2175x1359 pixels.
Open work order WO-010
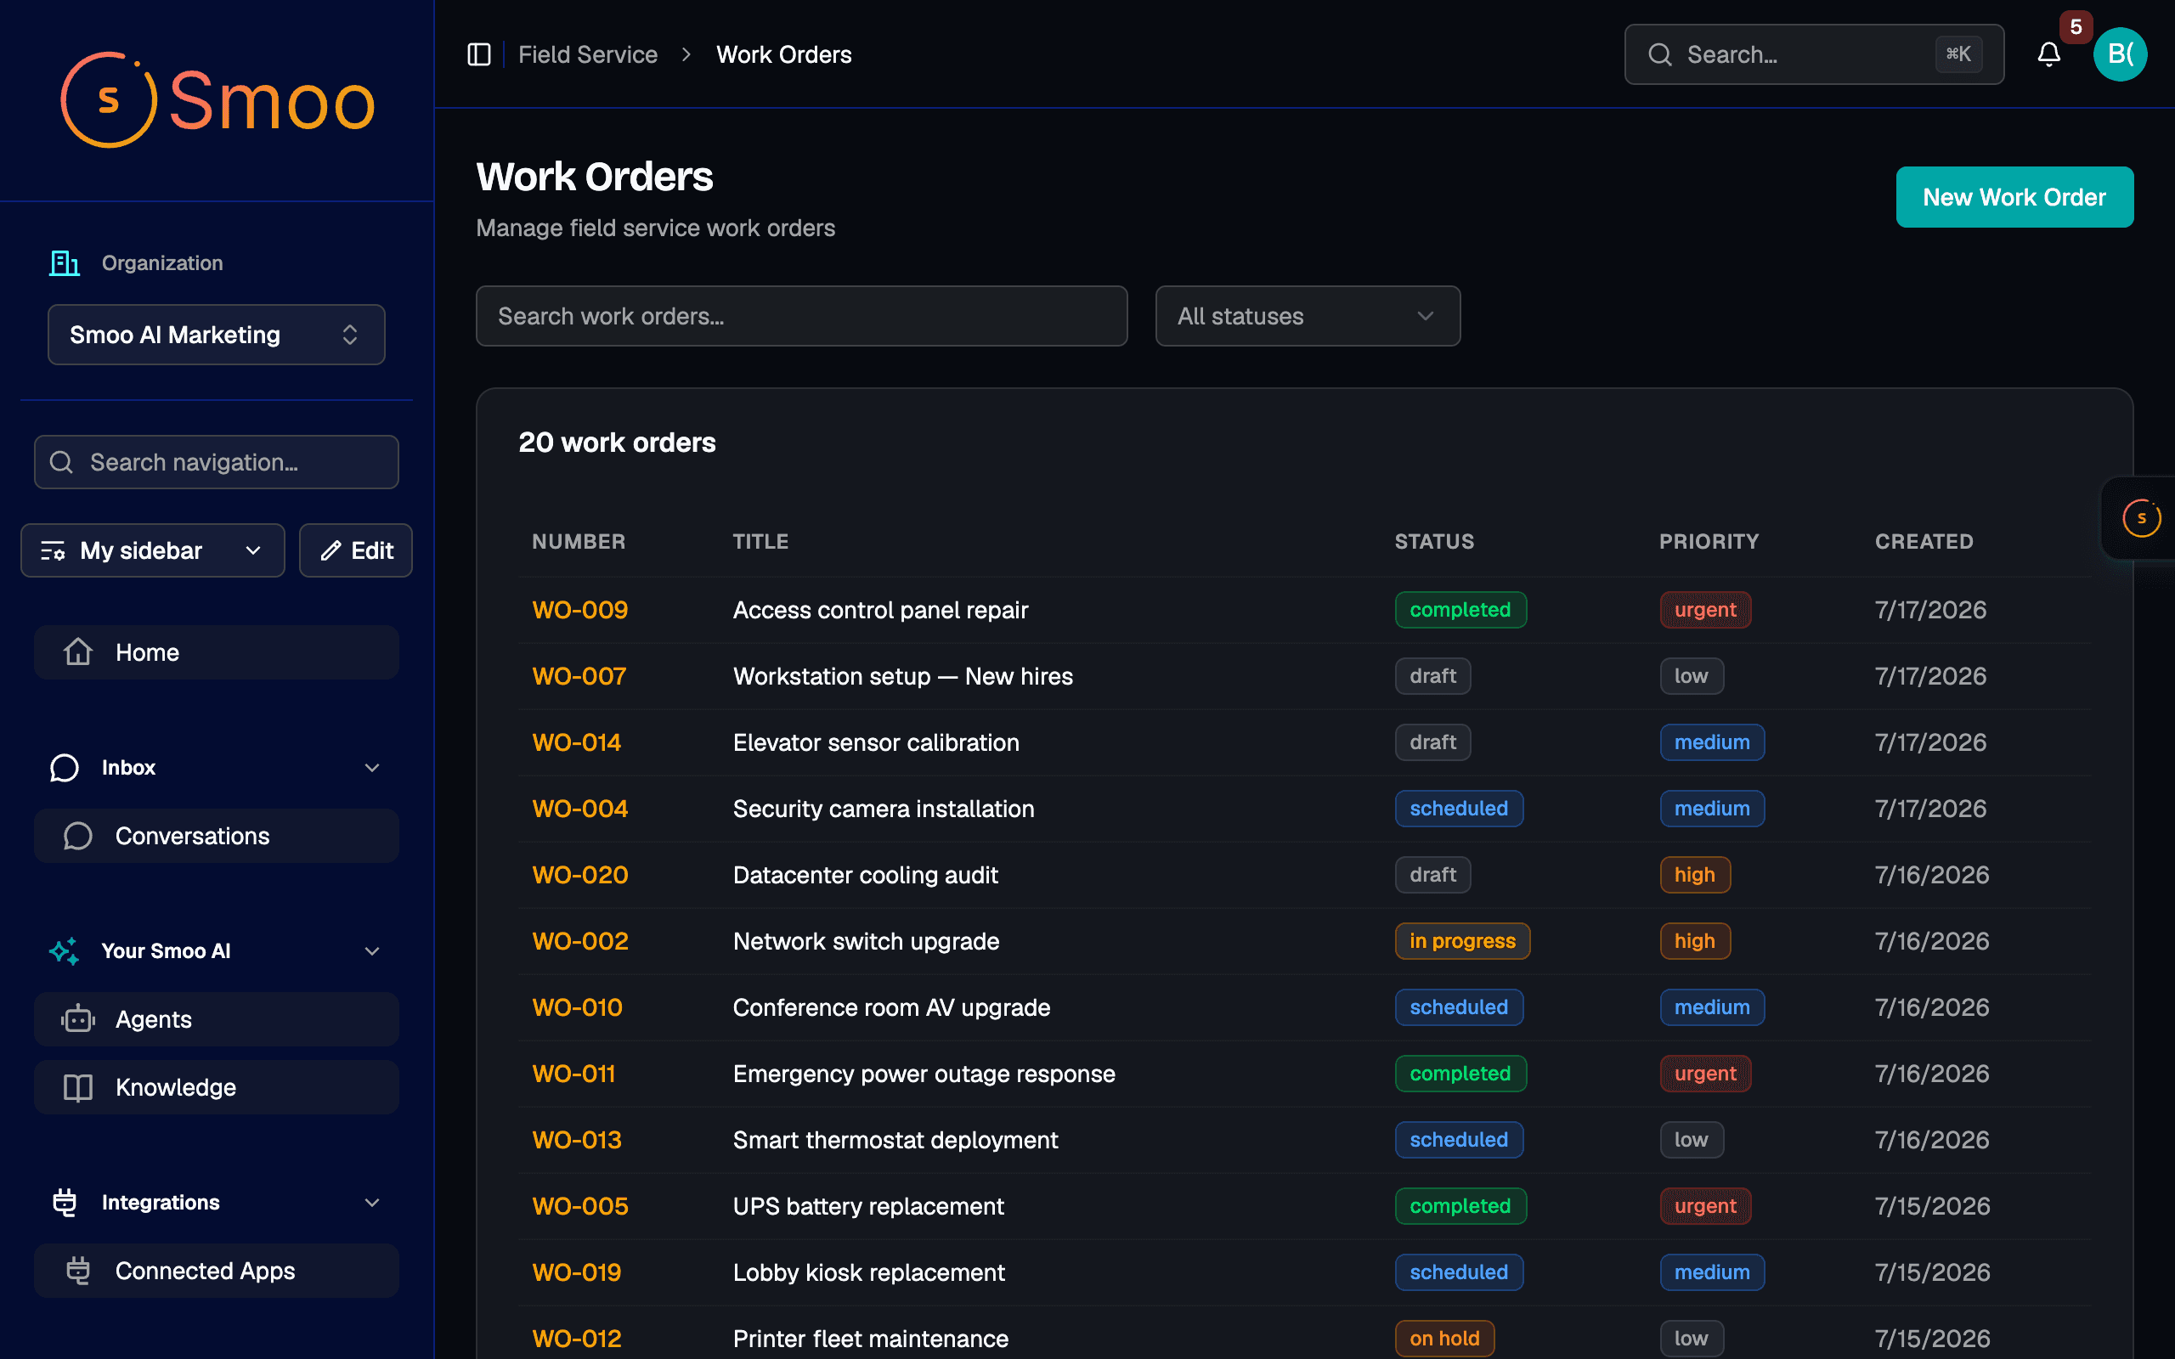577,1007
